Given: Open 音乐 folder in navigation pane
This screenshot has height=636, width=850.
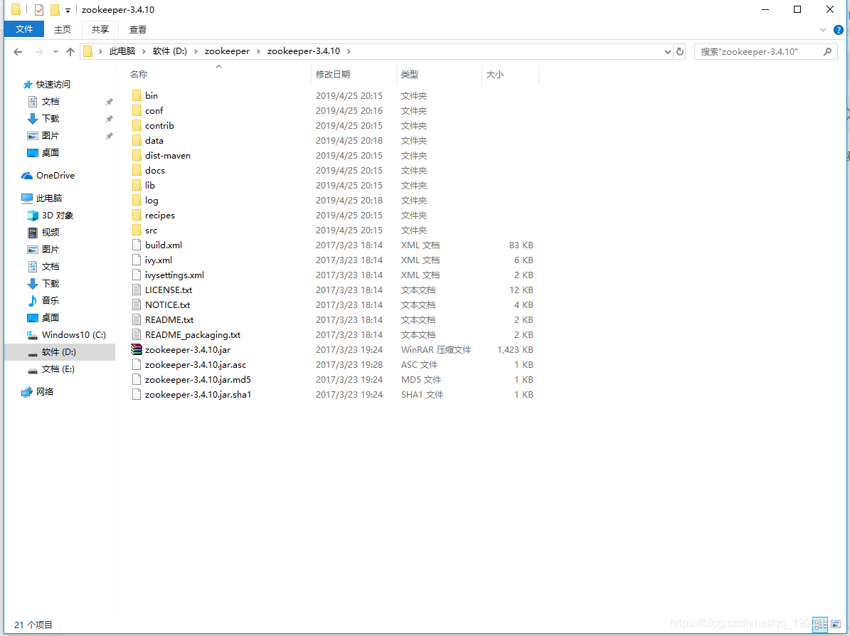Looking at the screenshot, I should pyautogui.click(x=50, y=300).
